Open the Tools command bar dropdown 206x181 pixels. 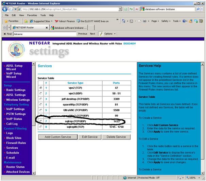(x=176, y=21)
